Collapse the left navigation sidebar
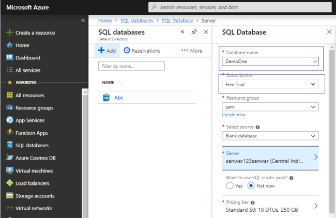 (x=83, y=20)
